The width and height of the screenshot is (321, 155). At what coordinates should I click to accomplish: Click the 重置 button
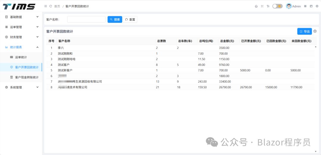pos(130,19)
